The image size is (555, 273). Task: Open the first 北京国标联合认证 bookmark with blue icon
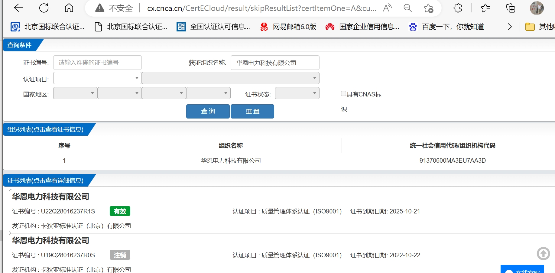pos(47,27)
